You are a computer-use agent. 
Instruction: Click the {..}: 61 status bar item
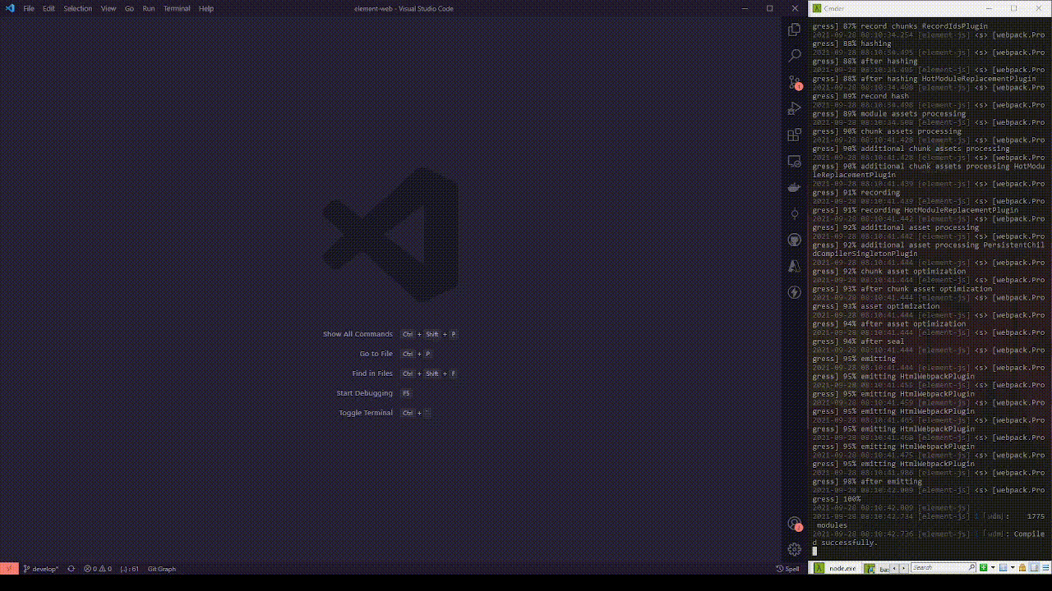click(129, 568)
